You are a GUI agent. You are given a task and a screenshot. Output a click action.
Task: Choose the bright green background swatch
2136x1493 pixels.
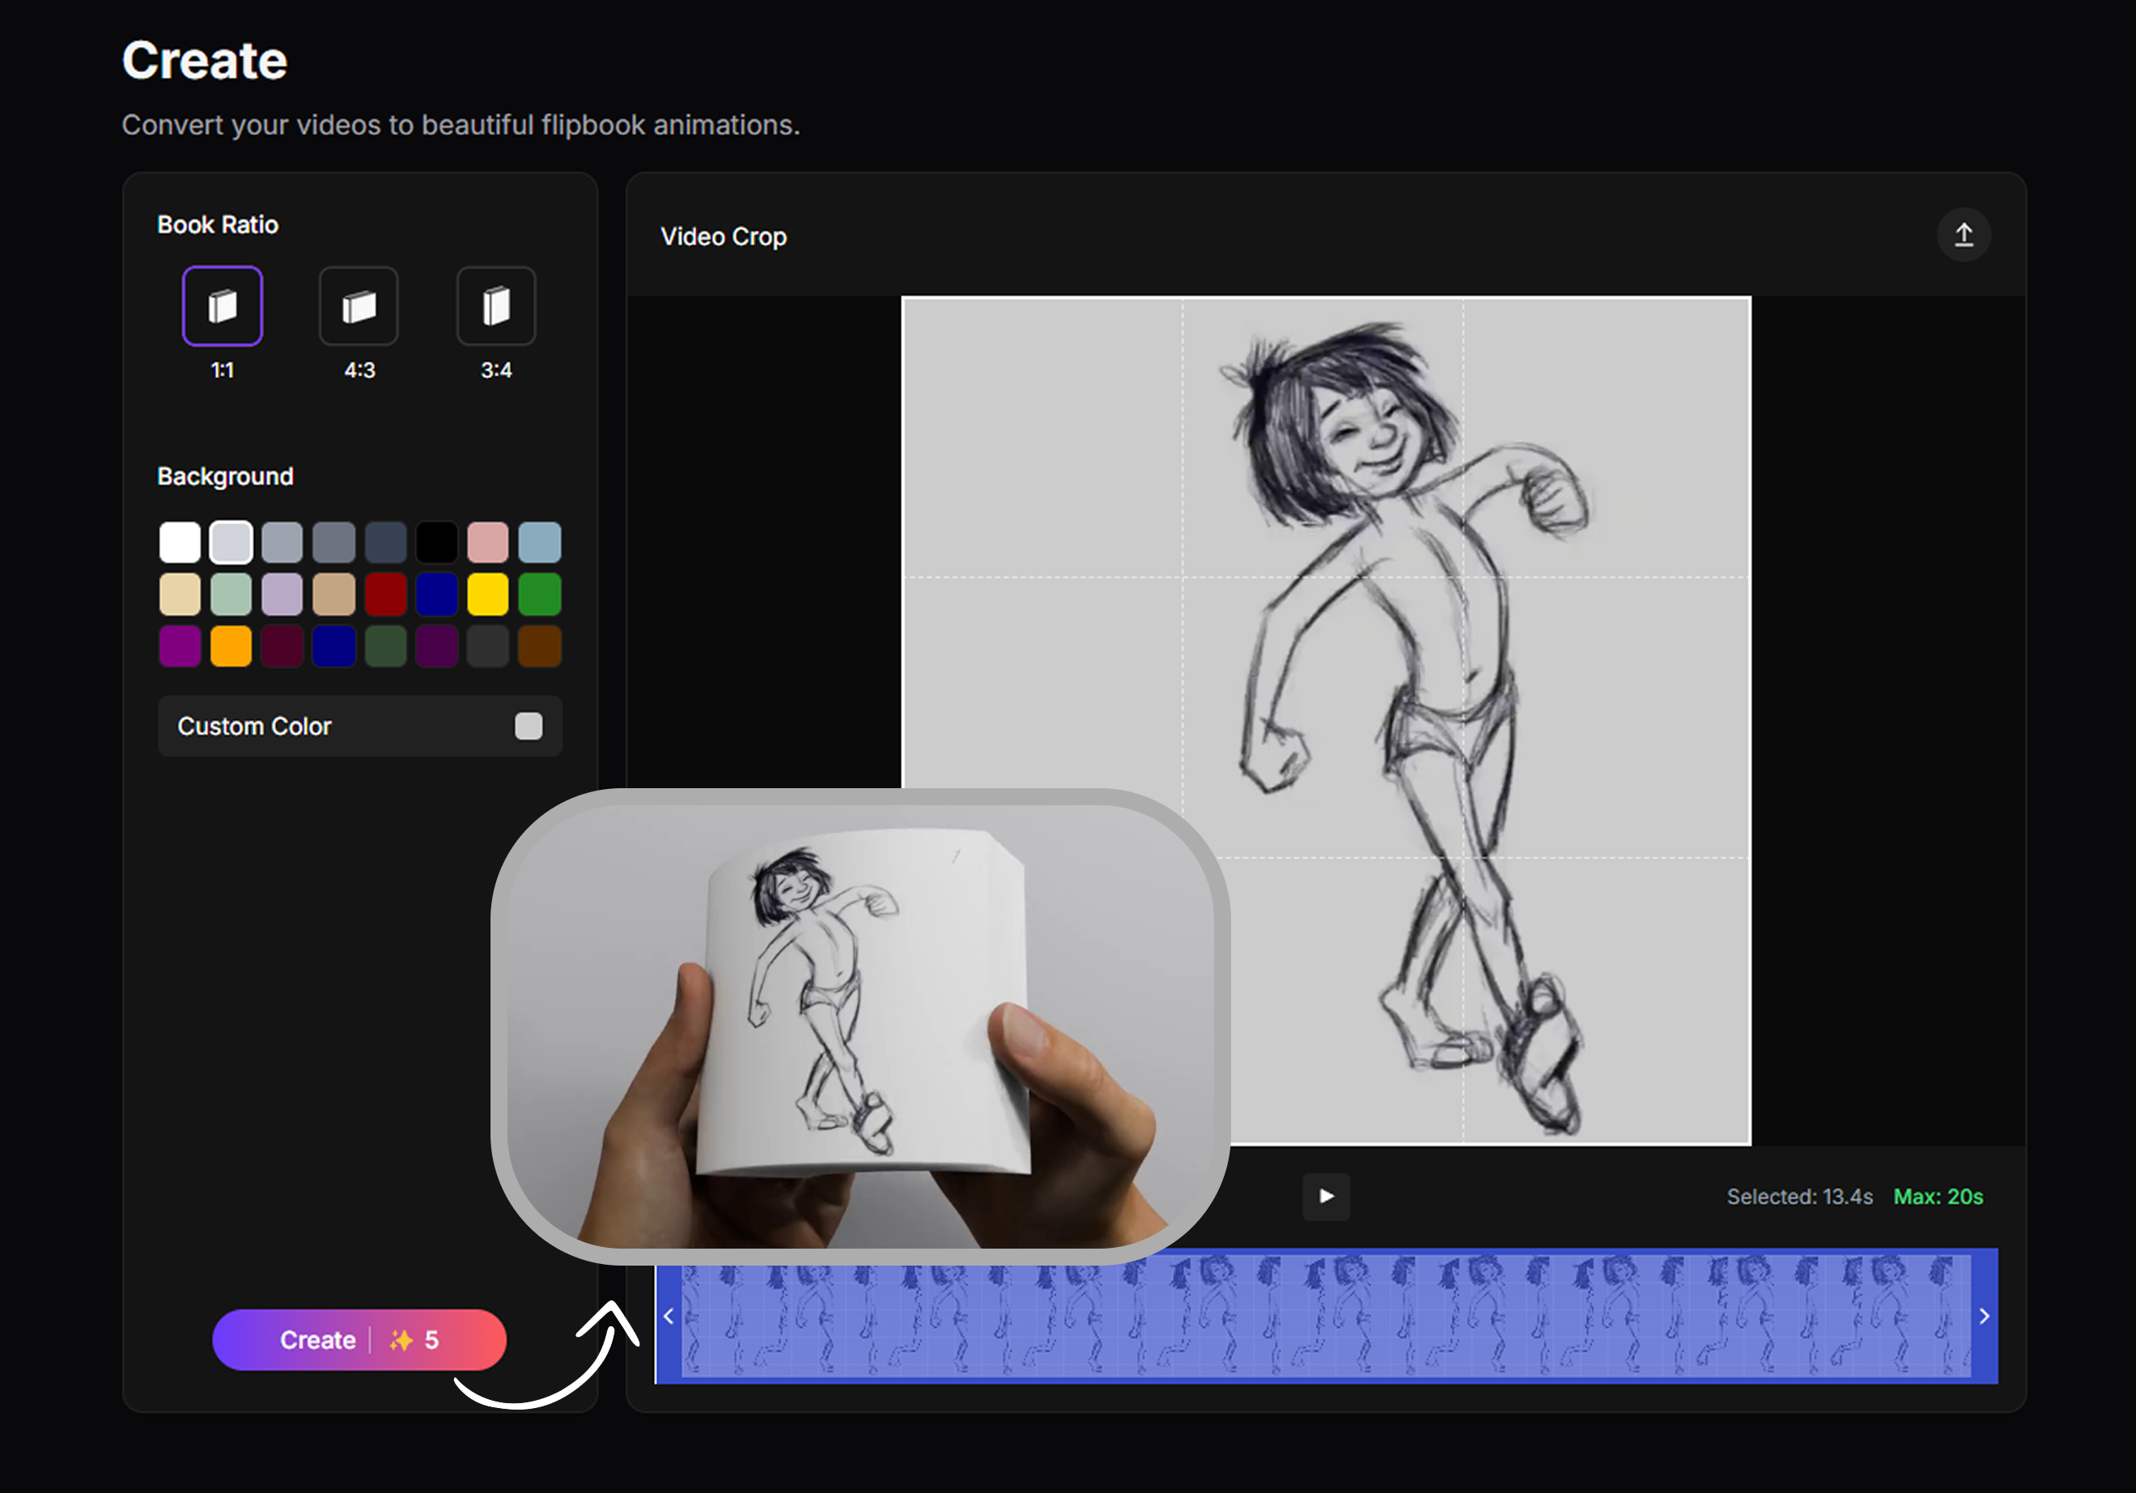coord(540,595)
